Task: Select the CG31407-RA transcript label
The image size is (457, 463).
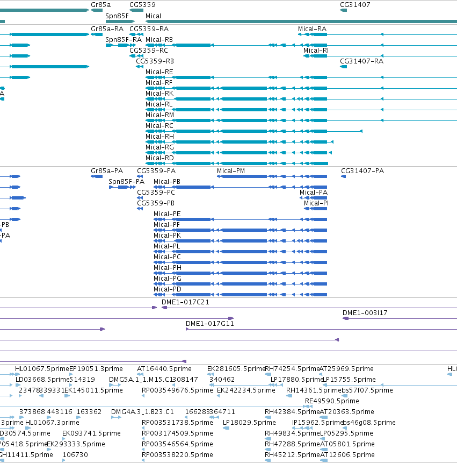Action: coord(362,61)
